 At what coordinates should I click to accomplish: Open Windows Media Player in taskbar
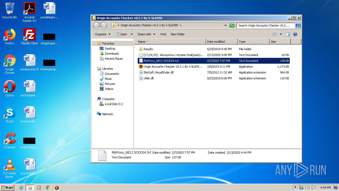[39, 188]
